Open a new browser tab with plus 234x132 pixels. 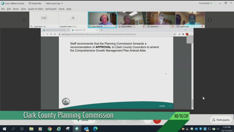tap(101, 30)
